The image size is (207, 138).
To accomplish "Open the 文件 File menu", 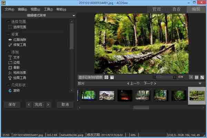I will point(9,9).
